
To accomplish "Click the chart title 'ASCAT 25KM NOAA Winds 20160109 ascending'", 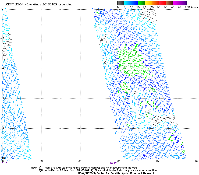I will click(39, 5).
